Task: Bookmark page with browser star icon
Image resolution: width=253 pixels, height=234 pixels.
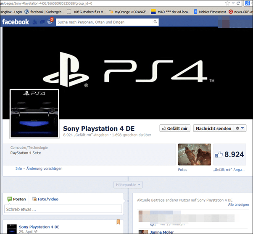Action: [227, 3]
